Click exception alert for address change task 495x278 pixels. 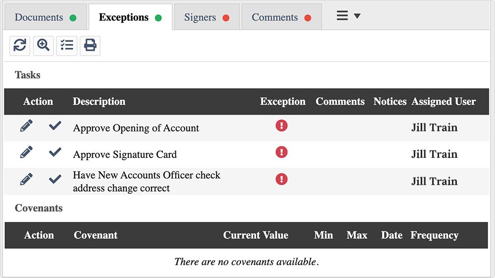(281, 179)
